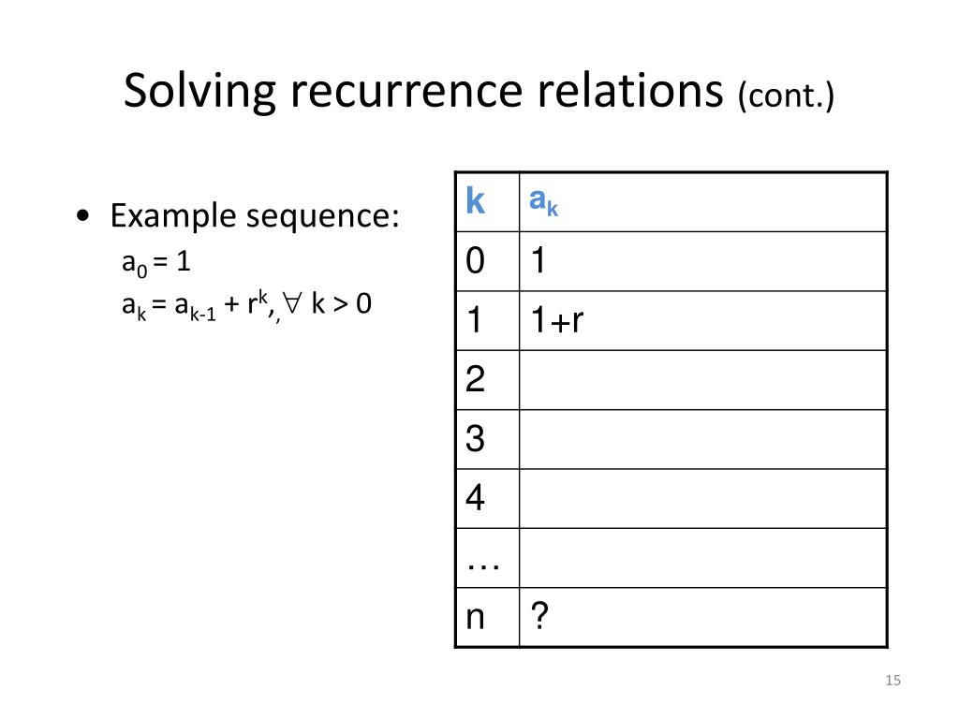Click the ellipsis '…' row cell
The height and width of the screenshot is (719, 959).
pyautogui.click(x=487, y=558)
